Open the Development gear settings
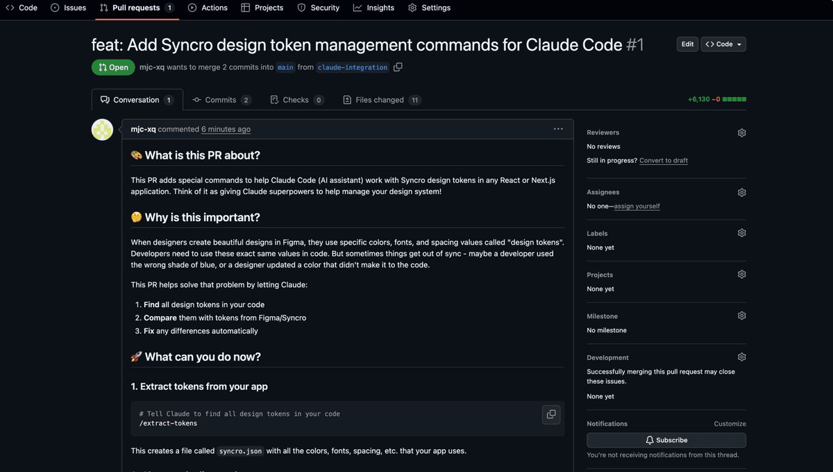Viewport: 833px width, 472px height. click(x=741, y=358)
